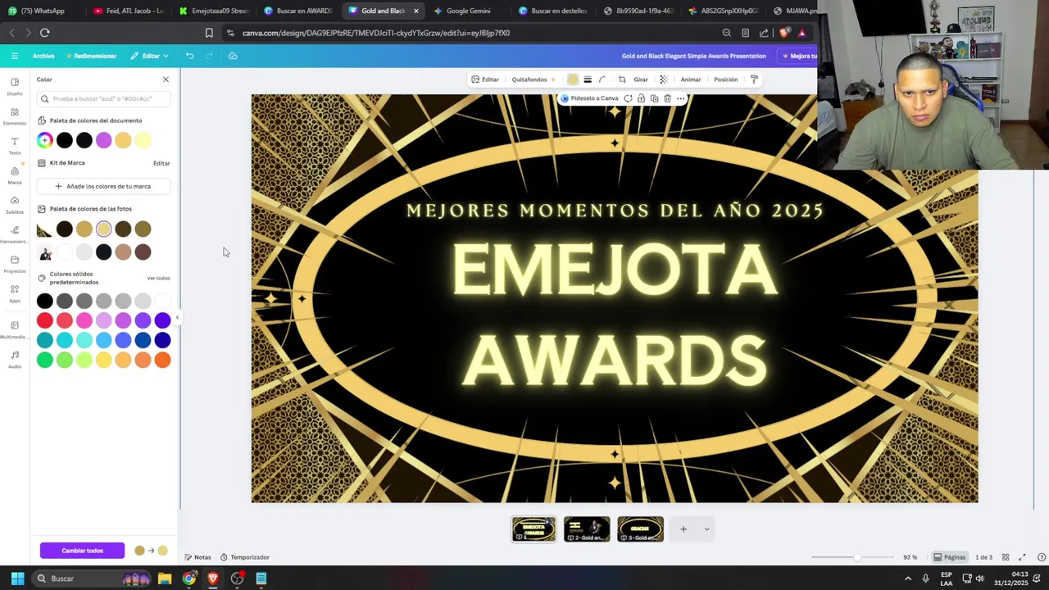The height and width of the screenshot is (590, 1049).
Task: Open the Editar mode dropdown in header
Action: [x=150, y=56]
